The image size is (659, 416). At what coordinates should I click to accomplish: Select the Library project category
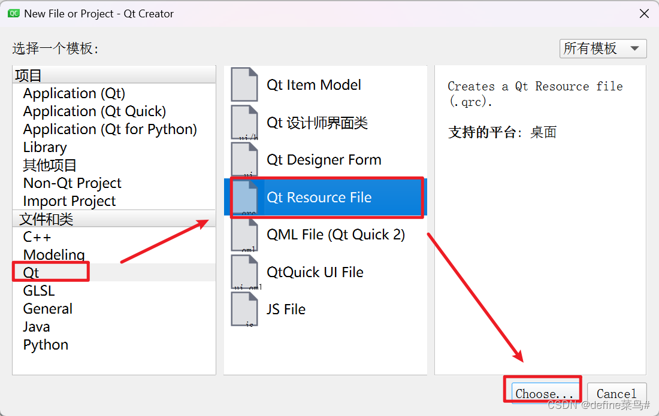(114, 147)
